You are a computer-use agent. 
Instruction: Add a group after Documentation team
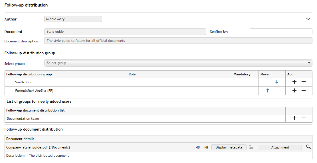point(294,118)
